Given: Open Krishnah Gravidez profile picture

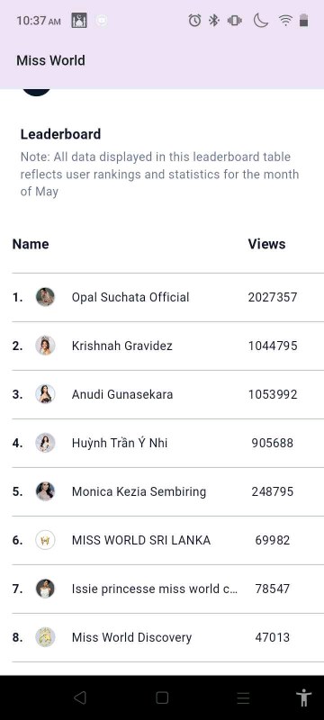Looking at the screenshot, I should pos(45,346).
